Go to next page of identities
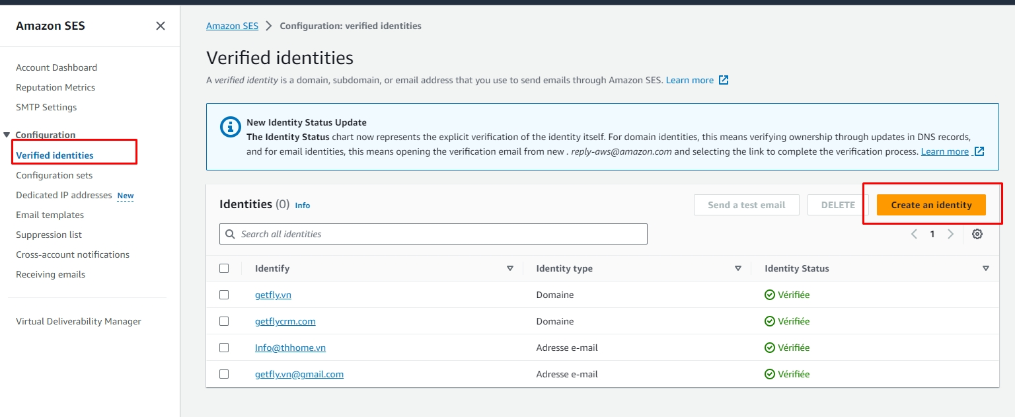 pyautogui.click(x=950, y=234)
